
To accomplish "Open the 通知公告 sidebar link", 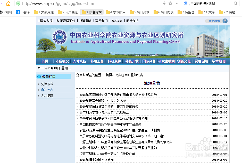I will [46, 90].
